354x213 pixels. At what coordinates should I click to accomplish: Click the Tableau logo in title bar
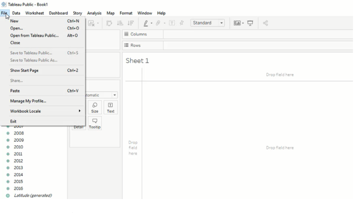click(4, 4)
